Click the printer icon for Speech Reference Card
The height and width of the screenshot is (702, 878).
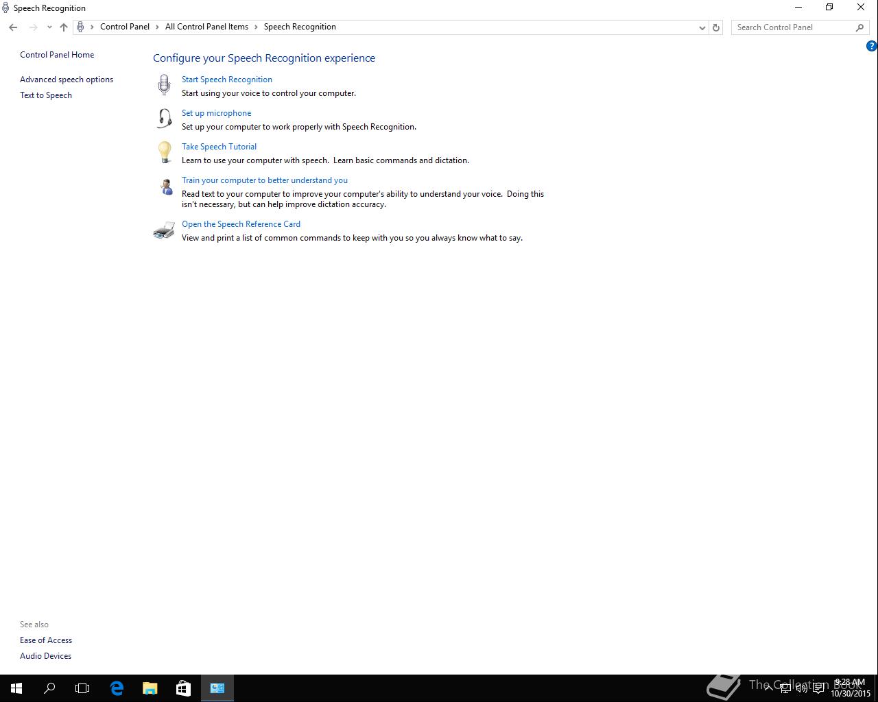pyautogui.click(x=164, y=230)
